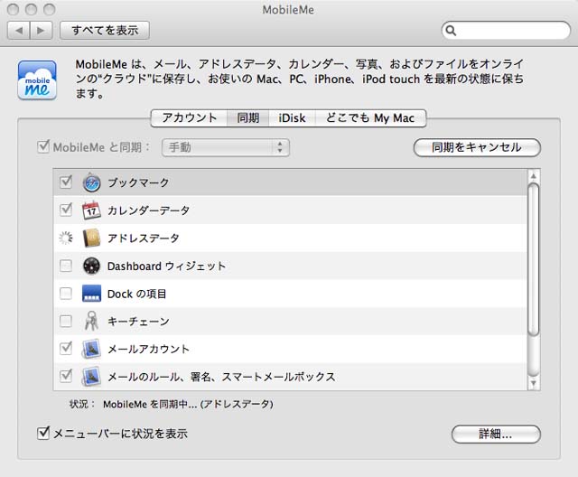This screenshot has width=578, height=477.
Task: Enable the Dashboard ウィジェット checkbox
Action: coord(66,266)
